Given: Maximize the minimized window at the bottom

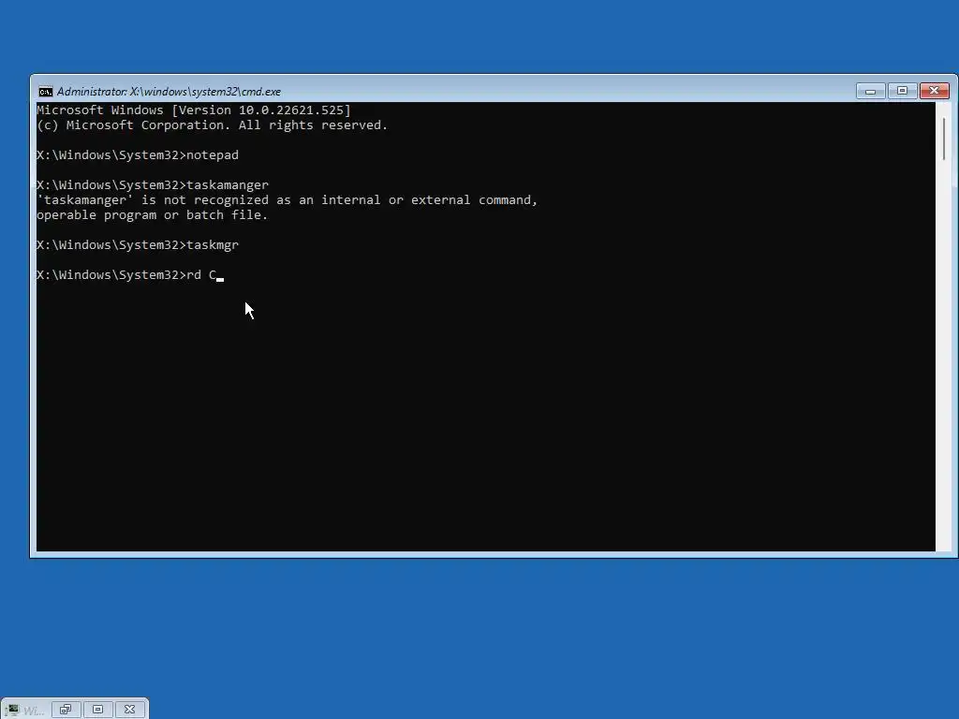Looking at the screenshot, I should coord(97,710).
